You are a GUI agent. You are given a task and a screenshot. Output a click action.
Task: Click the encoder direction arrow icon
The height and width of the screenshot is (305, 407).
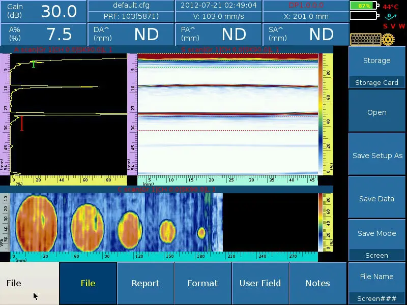pos(391,17)
